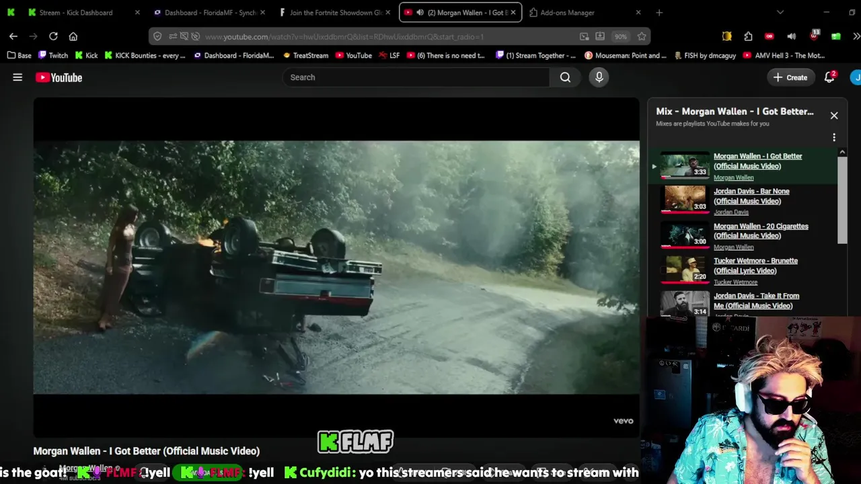The height and width of the screenshot is (484, 861).
Task: Open the Mouseman: Point and bookmark
Action: (x=626, y=56)
